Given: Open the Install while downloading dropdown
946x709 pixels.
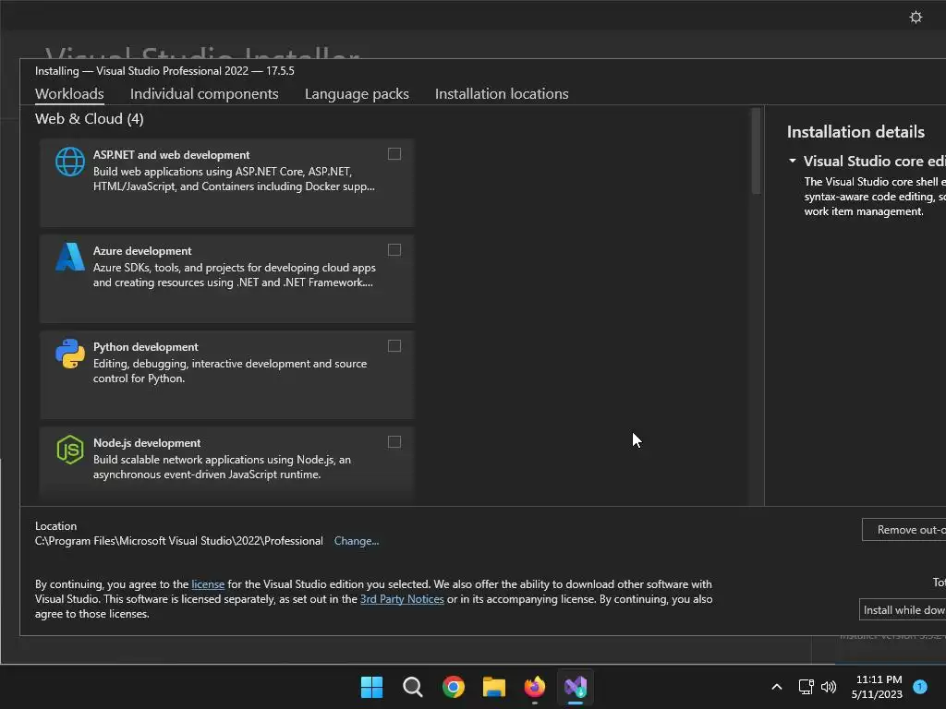Looking at the screenshot, I should coord(903,610).
